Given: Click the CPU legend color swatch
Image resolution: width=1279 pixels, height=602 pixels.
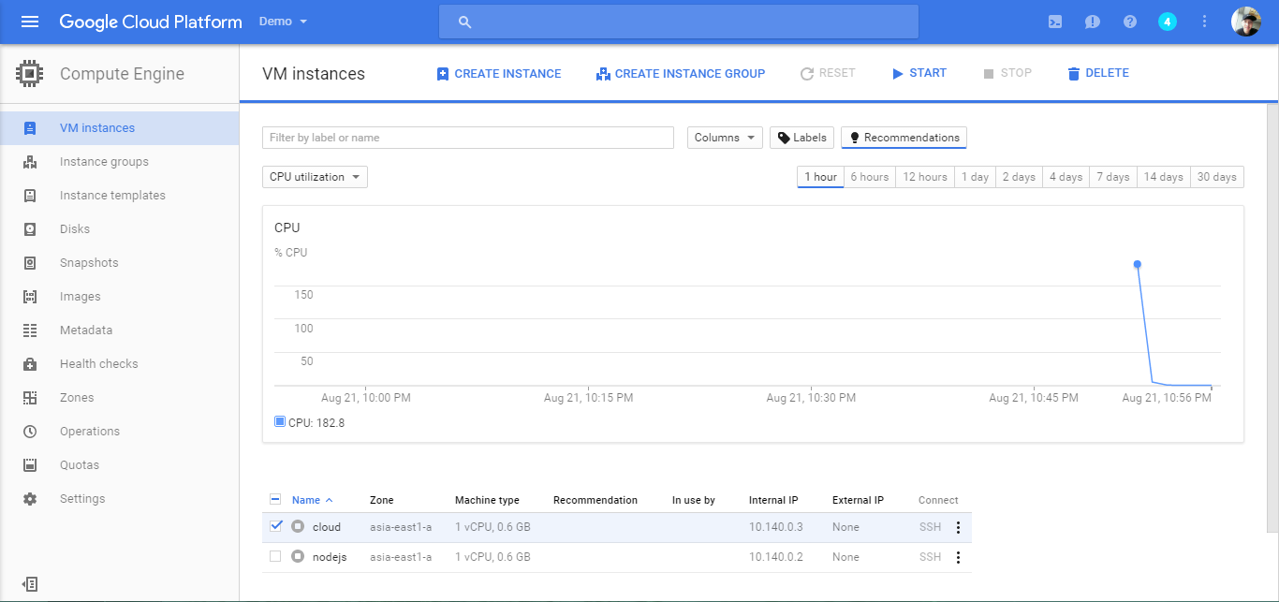Looking at the screenshot, I should pyautogui.click(x=280, y=421).
